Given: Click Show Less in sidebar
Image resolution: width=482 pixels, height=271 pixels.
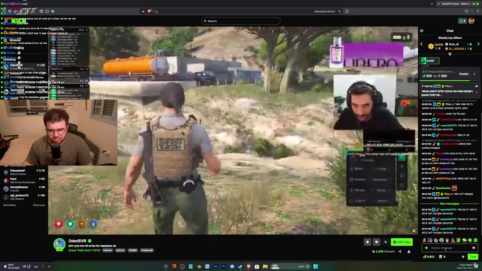Looking at the screenshot, I should pyautogui.click(x=39, y=205).
